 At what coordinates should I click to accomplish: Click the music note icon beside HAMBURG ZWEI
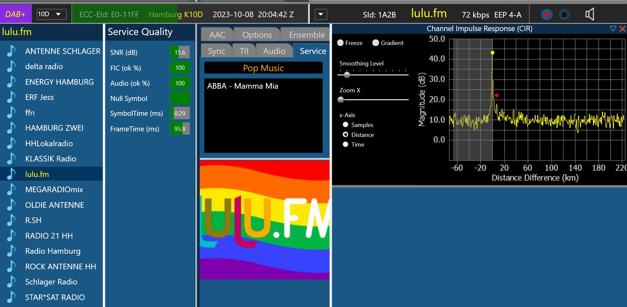[11, 128]
